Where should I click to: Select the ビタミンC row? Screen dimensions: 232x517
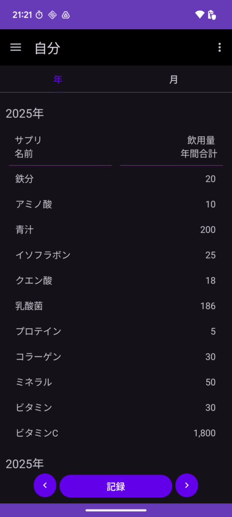click(x=116, y=433)
